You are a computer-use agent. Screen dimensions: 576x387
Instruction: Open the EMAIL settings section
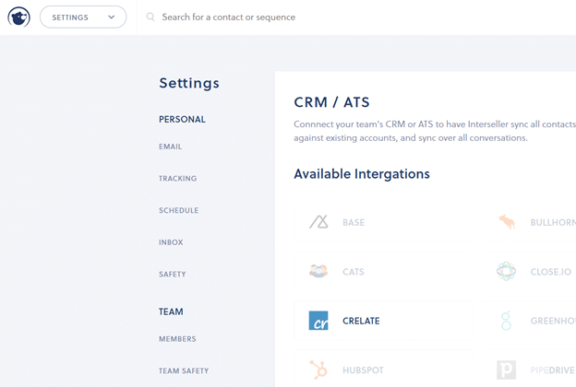170,147
